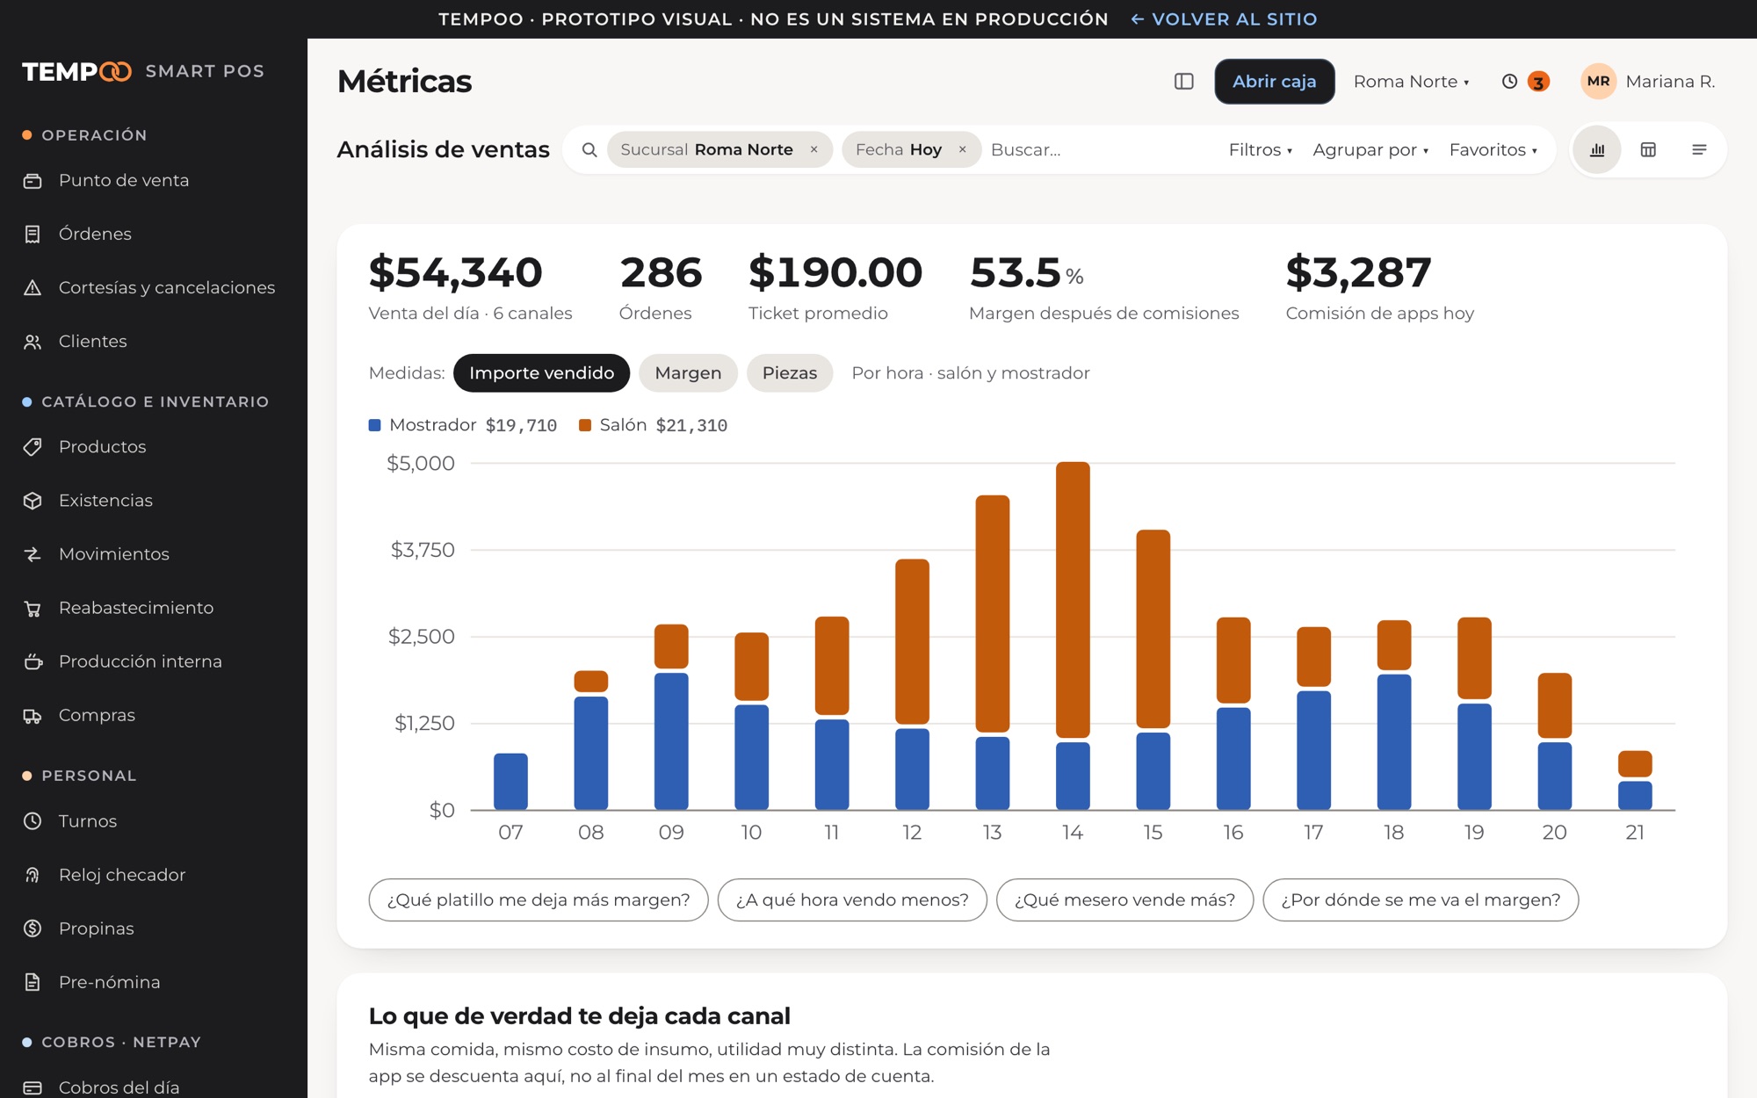Open the Mariana R. user avatar
This screenshot has height=1098, width=1757.
pyautogui.click(x=1598, y=82)
